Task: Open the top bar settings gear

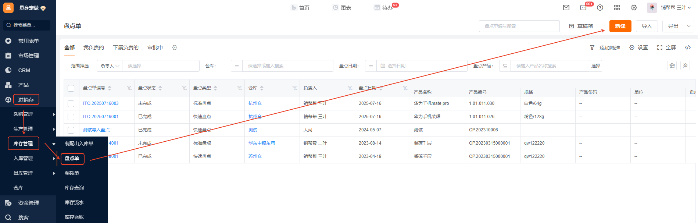Action: (x=634, y=7)
